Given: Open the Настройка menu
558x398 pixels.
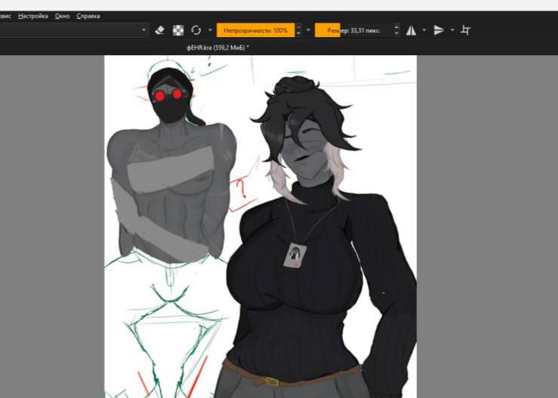Looking at the screenshot, I should (33, 16).
